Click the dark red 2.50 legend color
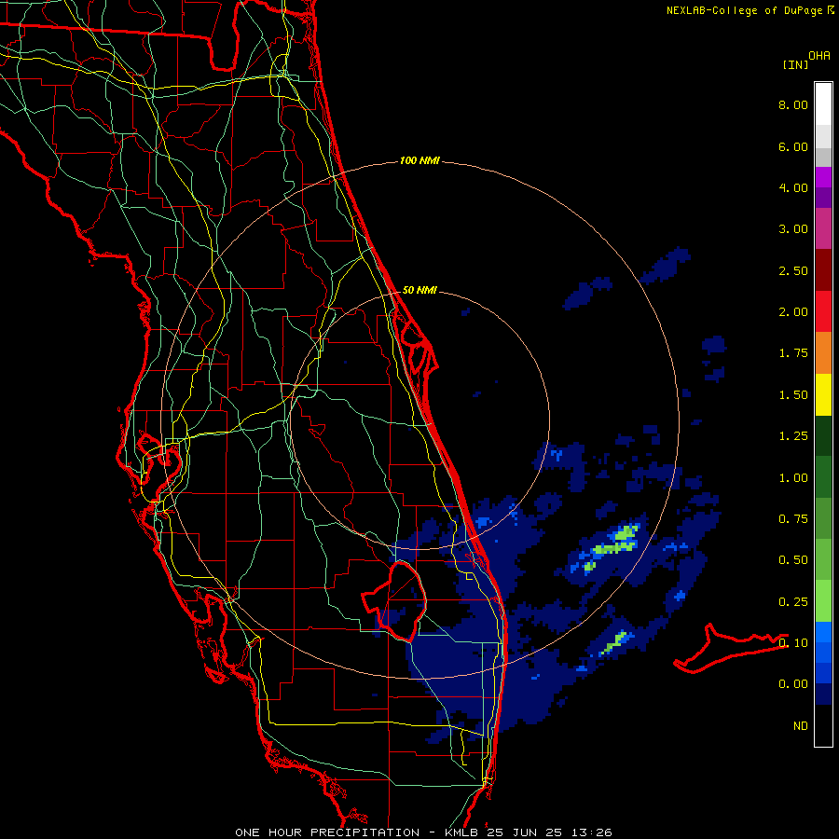This screenshot has height=839, width=839. click(x=823, y=270)
